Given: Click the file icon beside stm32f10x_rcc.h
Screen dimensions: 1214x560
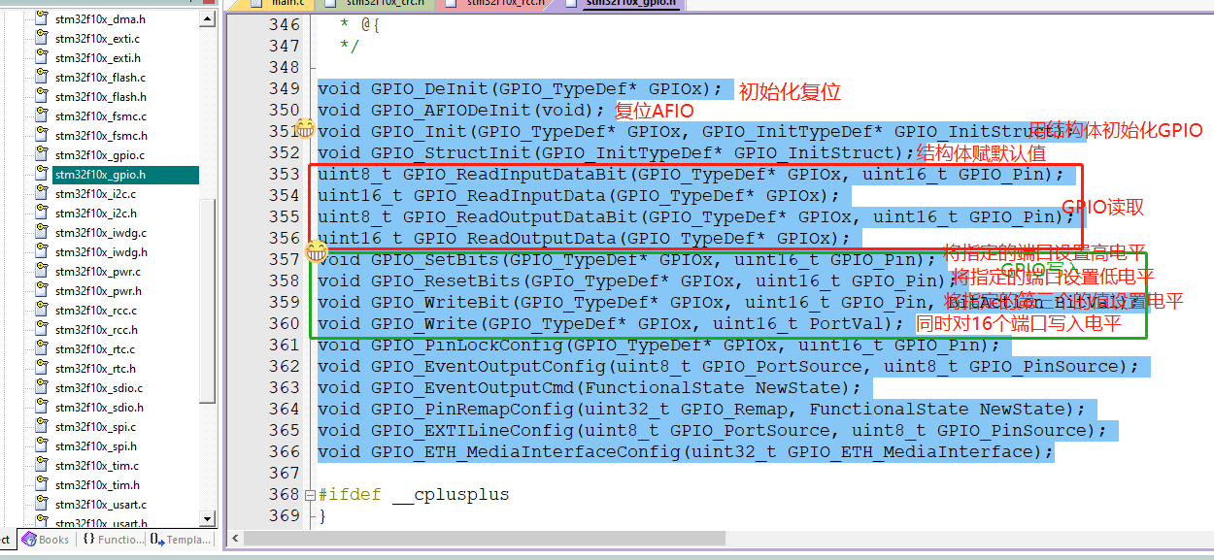Looking at the screenshot, I should [x=41, y=329].
